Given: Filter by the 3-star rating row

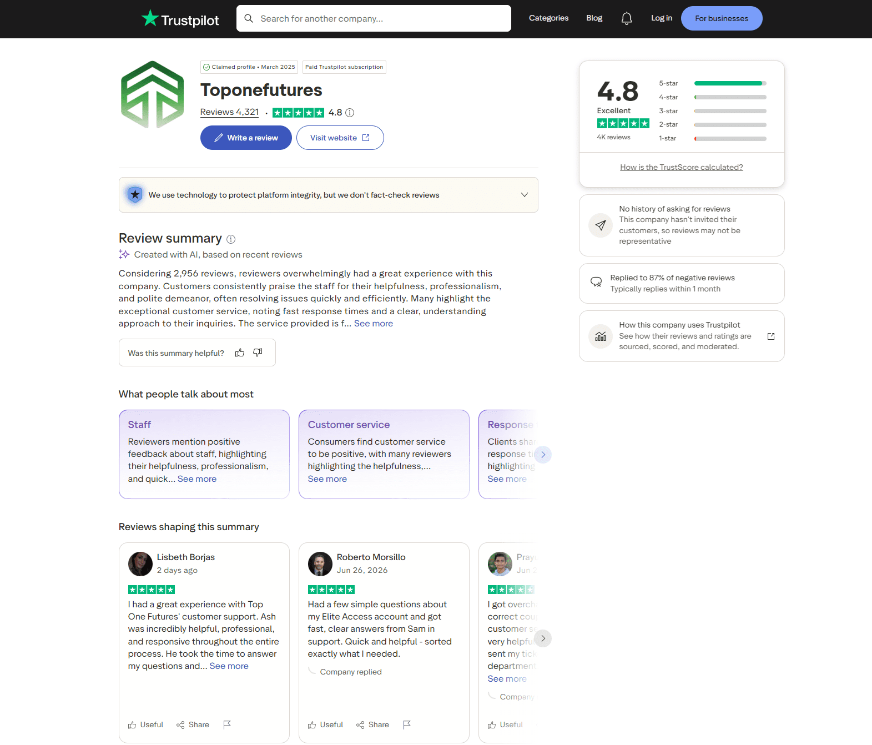Looking at the screenshot, I should [712, 111].
